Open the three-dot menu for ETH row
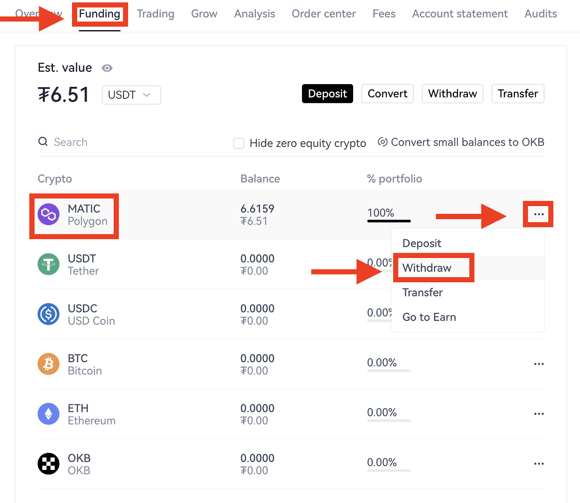Screen dimensions: 580x503 click(539, 414)
